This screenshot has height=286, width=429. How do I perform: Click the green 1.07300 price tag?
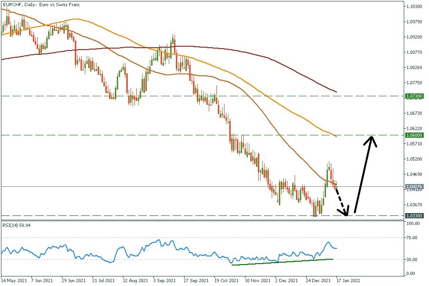[x=414, y=96]
